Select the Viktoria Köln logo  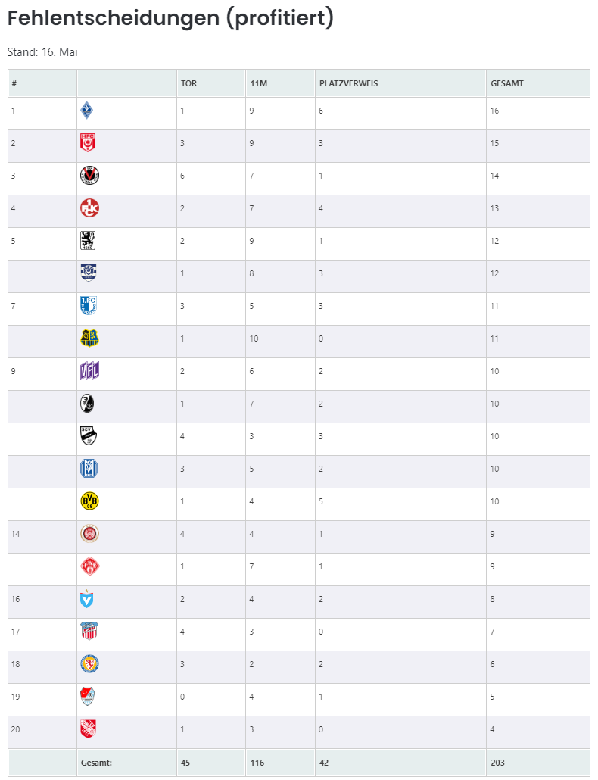(x=89, y=175)
